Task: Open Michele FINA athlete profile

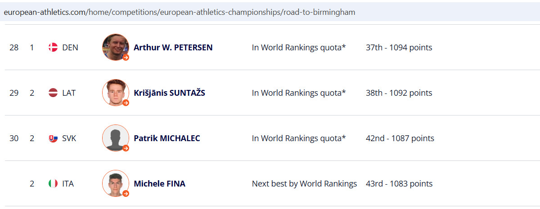Action: [x=159, y=184]
